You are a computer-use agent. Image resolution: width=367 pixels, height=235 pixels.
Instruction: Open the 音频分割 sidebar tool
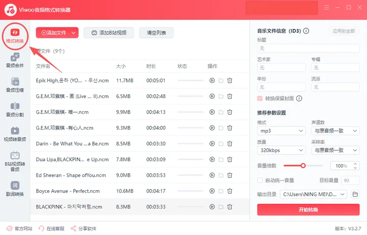(x=15, y=110)
